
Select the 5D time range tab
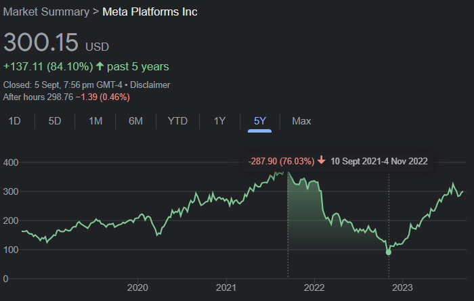coord(55,121)
